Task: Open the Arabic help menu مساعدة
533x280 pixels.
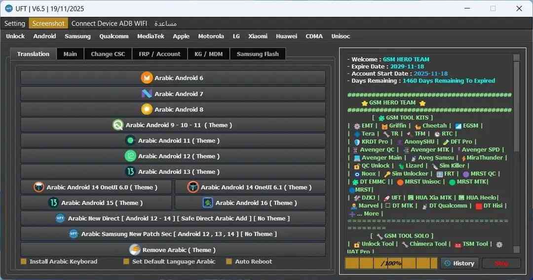Action: (165, 24)
